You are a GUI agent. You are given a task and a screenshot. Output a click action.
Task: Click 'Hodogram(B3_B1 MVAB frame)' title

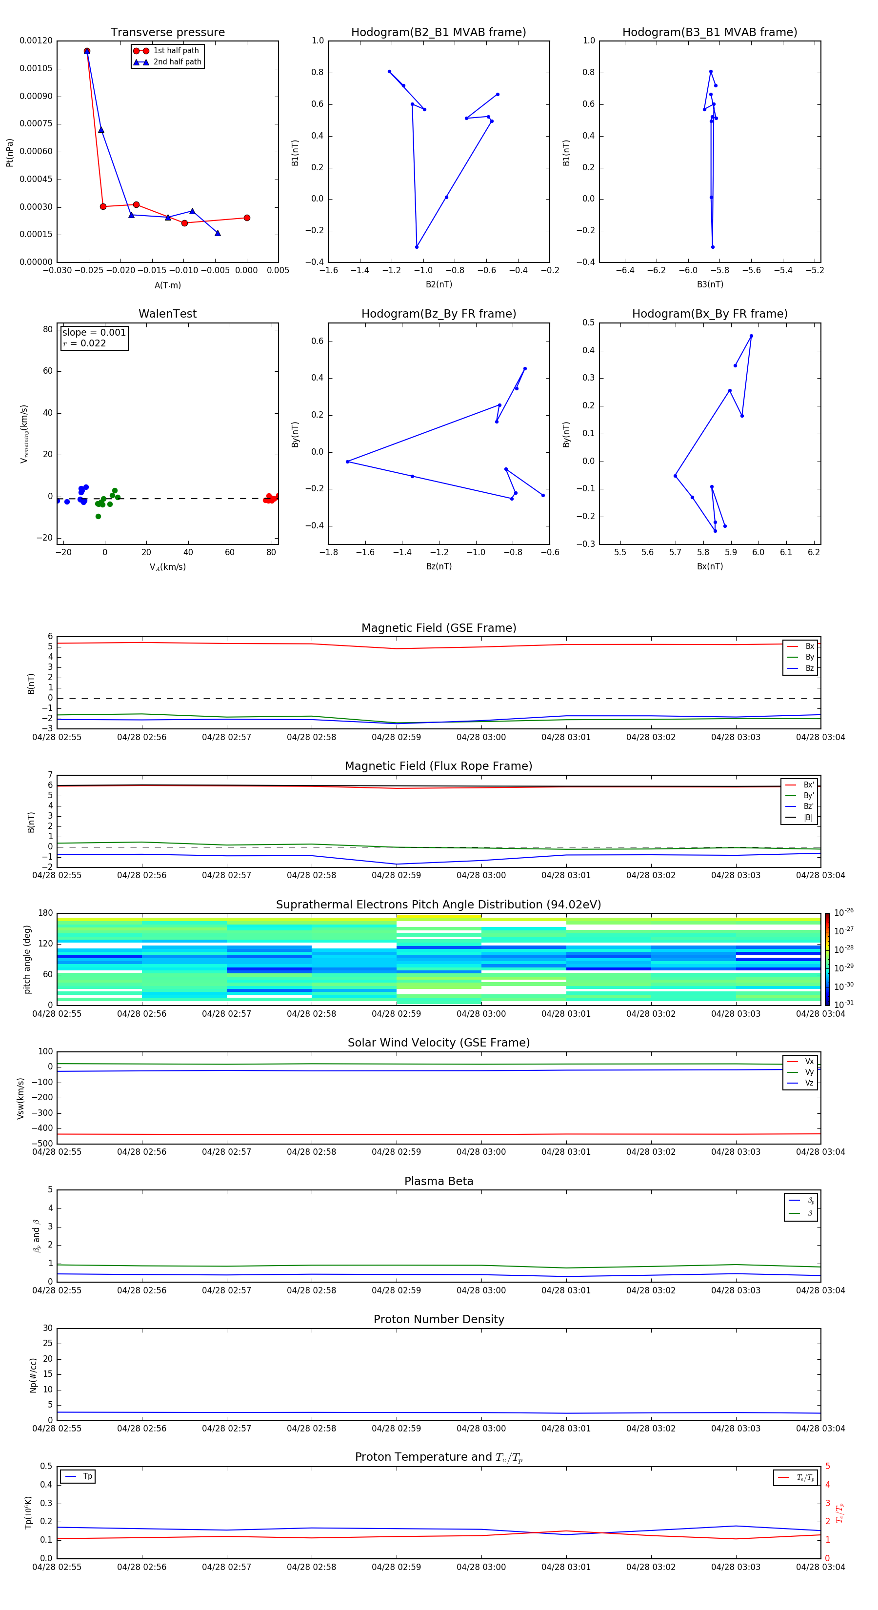click(x=710, y=33)
